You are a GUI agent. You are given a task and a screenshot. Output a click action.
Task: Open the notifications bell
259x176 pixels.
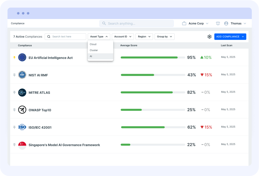click(218, 23)
